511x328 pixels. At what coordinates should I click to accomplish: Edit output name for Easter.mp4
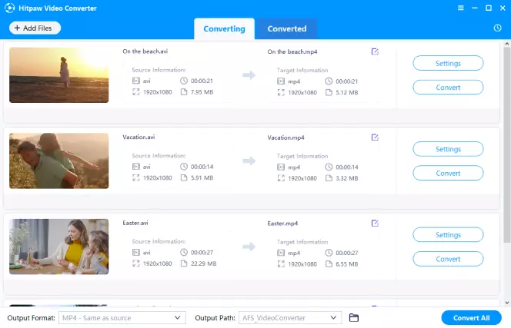click(x=375, y=224)
